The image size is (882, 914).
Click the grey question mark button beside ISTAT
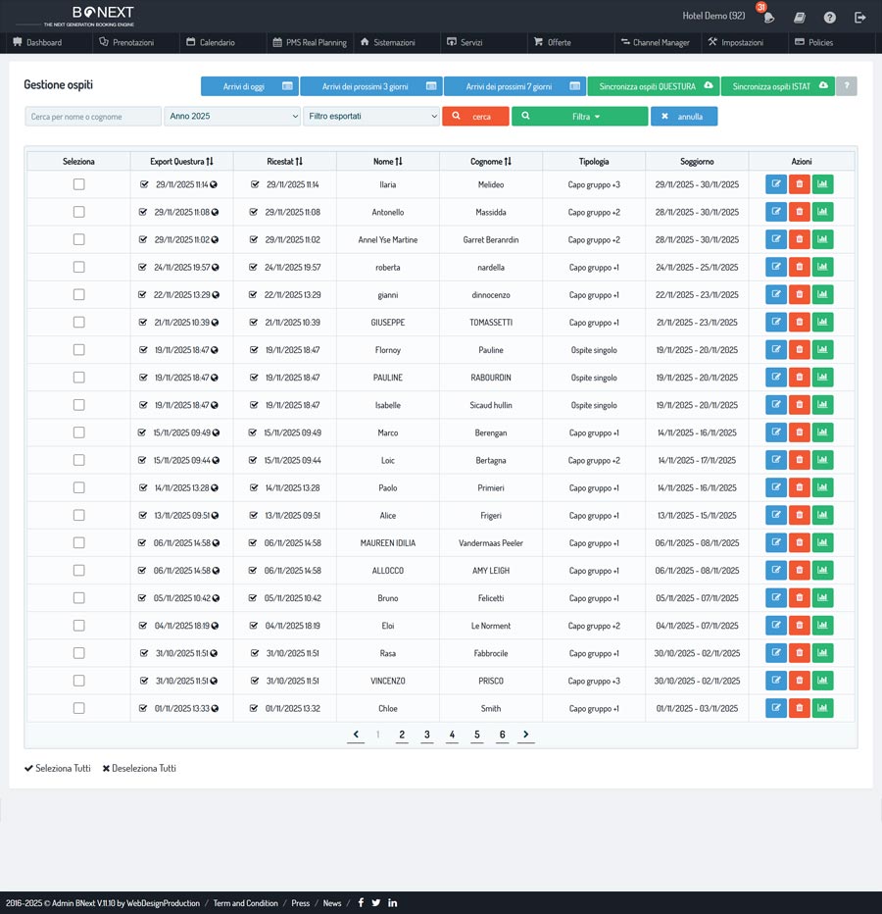click(x=847, y=86)
